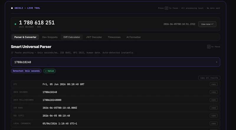Image resolution: width=236 pixels, height=130 pixels.
Task: Click the slash key icon beside 'to focus'
Action: point(209,47)
